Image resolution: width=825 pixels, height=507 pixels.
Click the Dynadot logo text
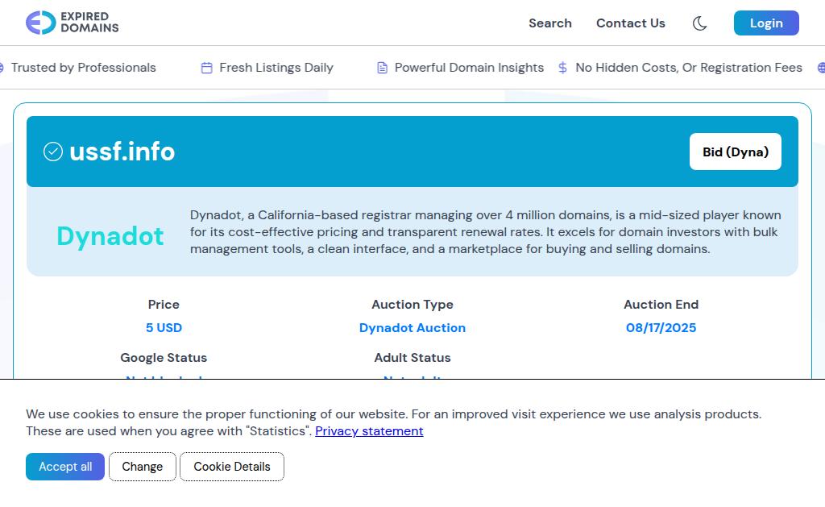pyautogui.click(x=110, y=236)
